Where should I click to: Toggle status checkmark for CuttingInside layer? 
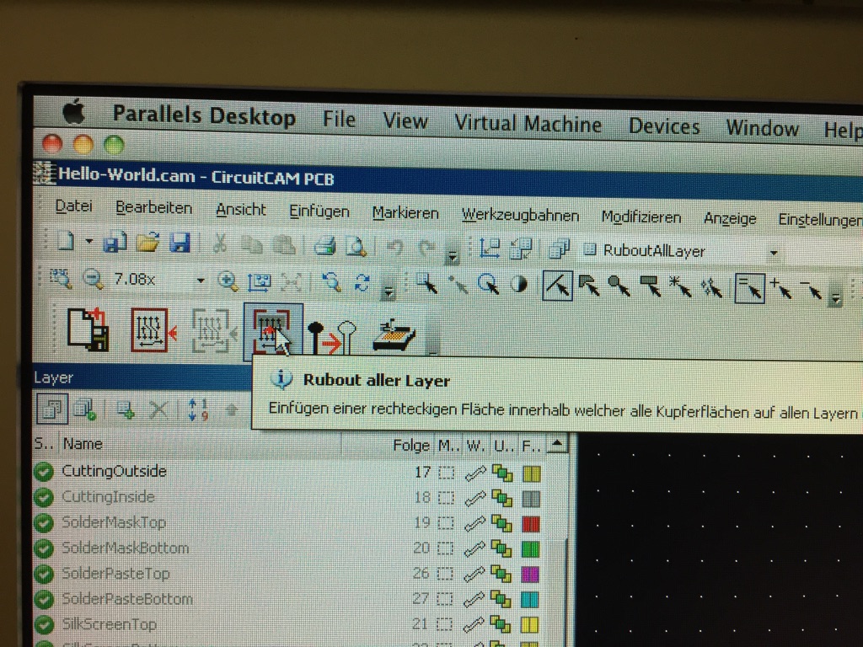44,497
